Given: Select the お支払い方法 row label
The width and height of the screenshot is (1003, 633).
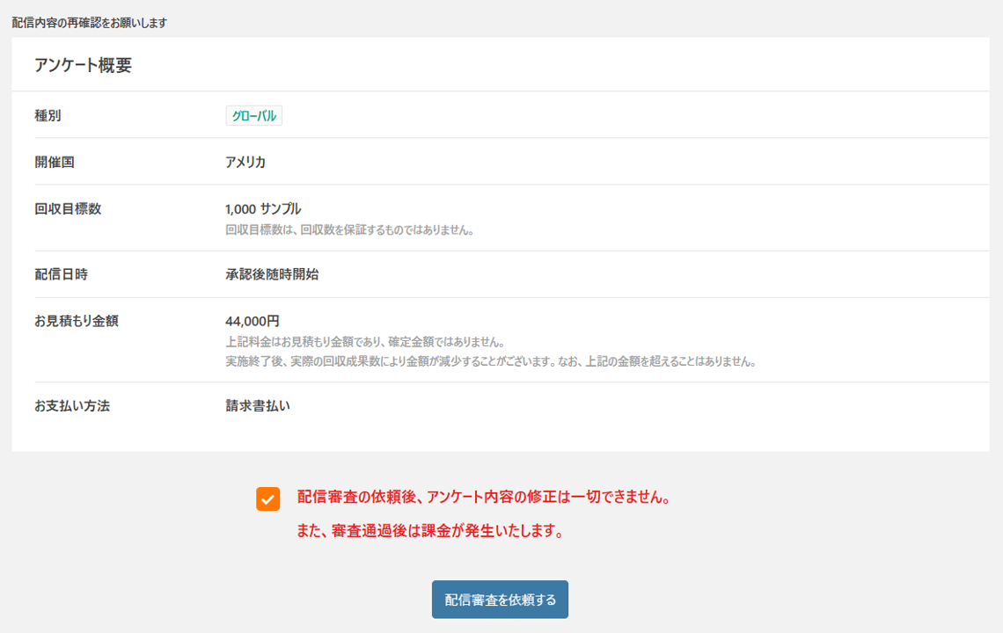Looking at the screenshot, I should [72, 406].
